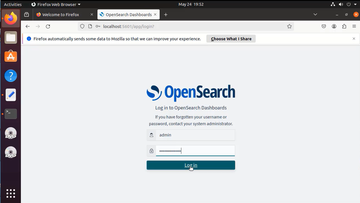Screen dimensions: 360x203
Task: Open the Firefox account menu
Action: click(334, 26)
